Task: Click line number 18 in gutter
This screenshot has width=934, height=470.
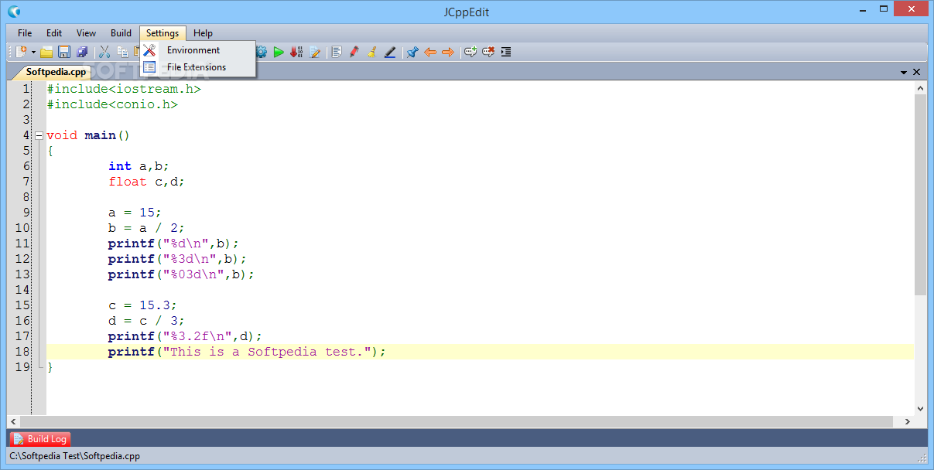Action: point(22,352)
